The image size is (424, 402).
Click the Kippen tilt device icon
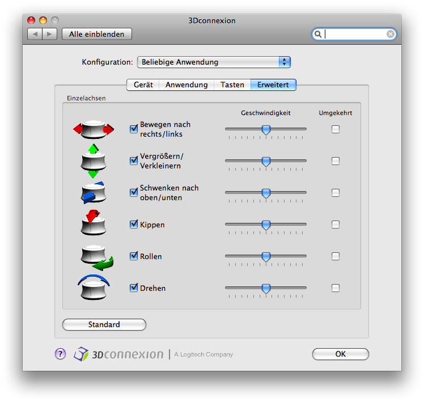coord(94,222)
